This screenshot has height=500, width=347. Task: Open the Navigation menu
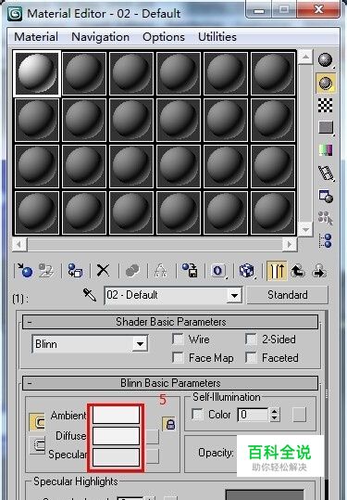(100, 37)
